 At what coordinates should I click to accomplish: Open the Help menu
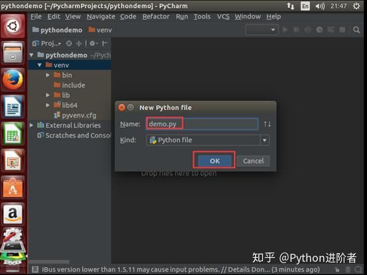coord(274,17)
